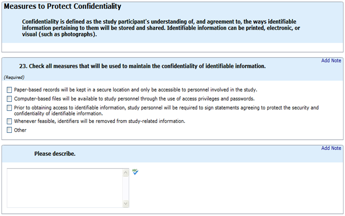Click the question 23 prompt text
The width and height of the screenshot is (345, 216).
click(142, 66)
